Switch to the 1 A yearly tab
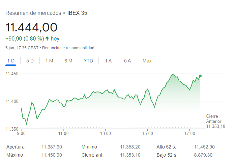This screenshot has width=235, height=162. pos(108,61)
